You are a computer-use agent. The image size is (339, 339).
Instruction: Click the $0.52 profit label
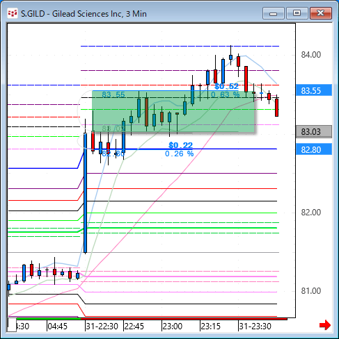(x=226, y=86)
